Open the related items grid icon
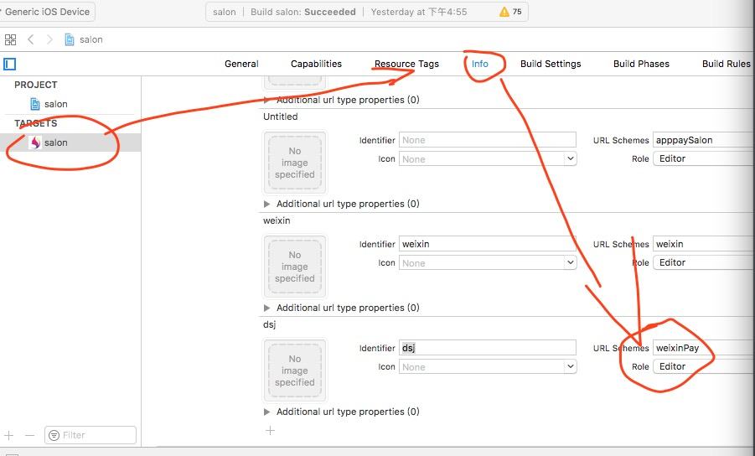Viewport: 755px width, 456px height. 10,39
